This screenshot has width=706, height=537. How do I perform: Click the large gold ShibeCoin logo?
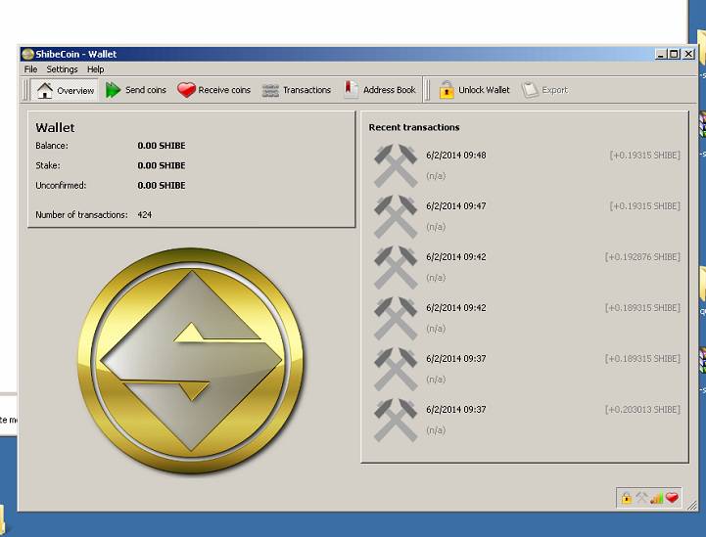pos(191,361)
